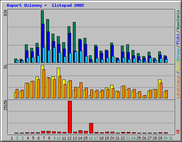Image resolution: width=182 pixels, height=142 pixels.
Task: Click day label '15' on the x-axis
Action: 85,138
